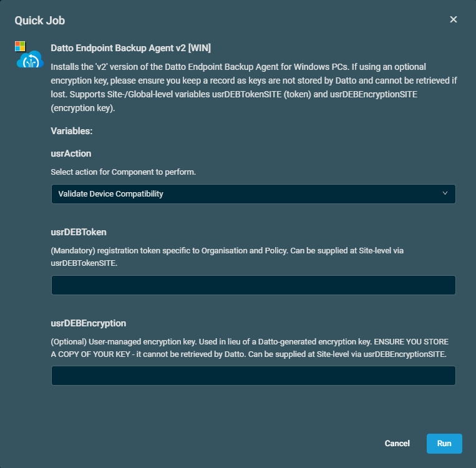Focus the usrDEBToken input field
This screenshot has height=468, width=476.
[253, 285]
